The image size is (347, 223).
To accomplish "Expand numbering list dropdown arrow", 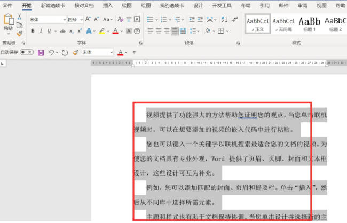I will click(170, 20).
